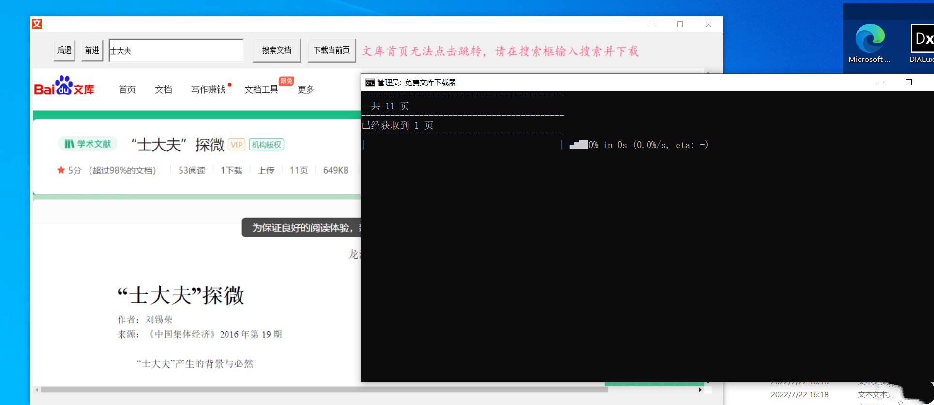Image resolution: width=934 pixels, height=405 pixels.
Task: Click the 53阅读 read count
Action: tap(192, 170)
